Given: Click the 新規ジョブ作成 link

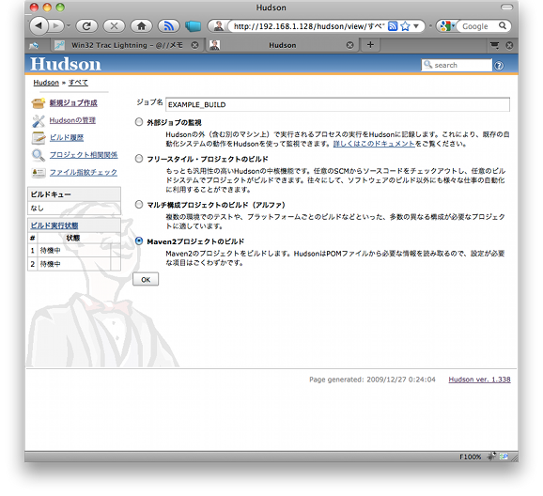Looking at the screenshot, I should pyautogui.click(x=73, y=103).
